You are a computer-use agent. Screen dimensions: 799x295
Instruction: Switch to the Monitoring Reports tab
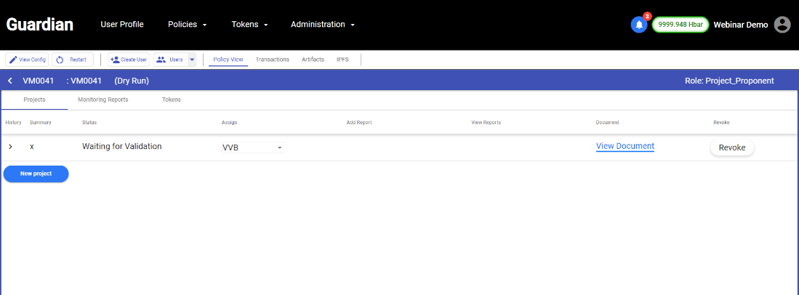click(103, 100)
